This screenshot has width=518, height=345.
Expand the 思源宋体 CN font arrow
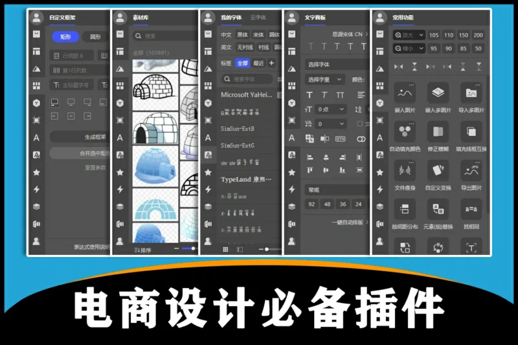coord(366,34)
